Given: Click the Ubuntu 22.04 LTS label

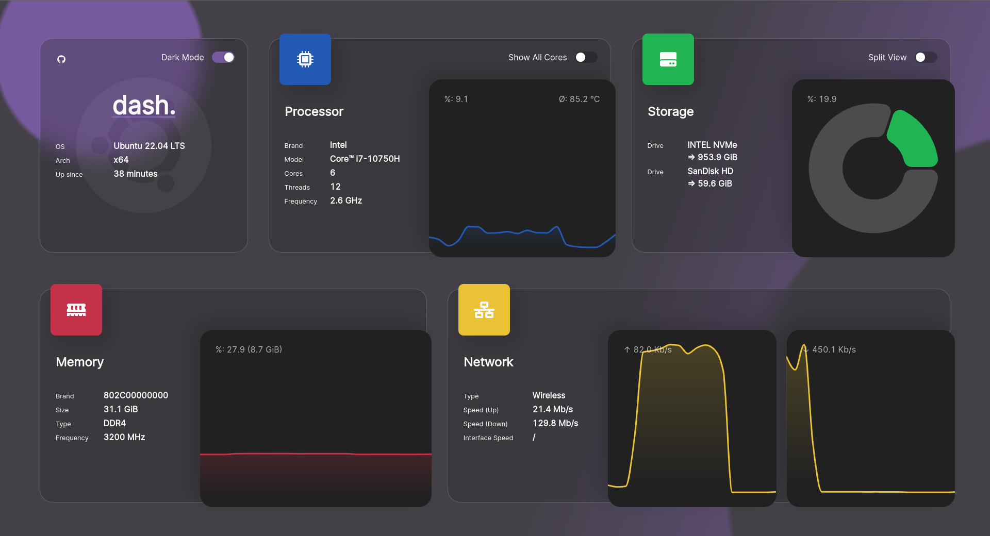Looking at the screenshot, I should tap(149, 146).
